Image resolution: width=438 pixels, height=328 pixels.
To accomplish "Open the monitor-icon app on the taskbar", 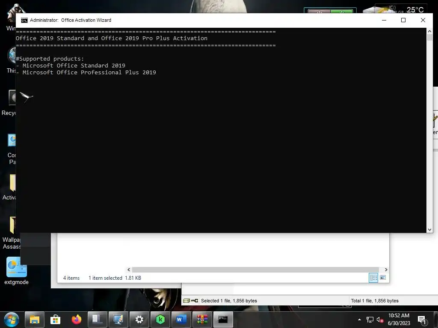I will (x=118, y=319).
